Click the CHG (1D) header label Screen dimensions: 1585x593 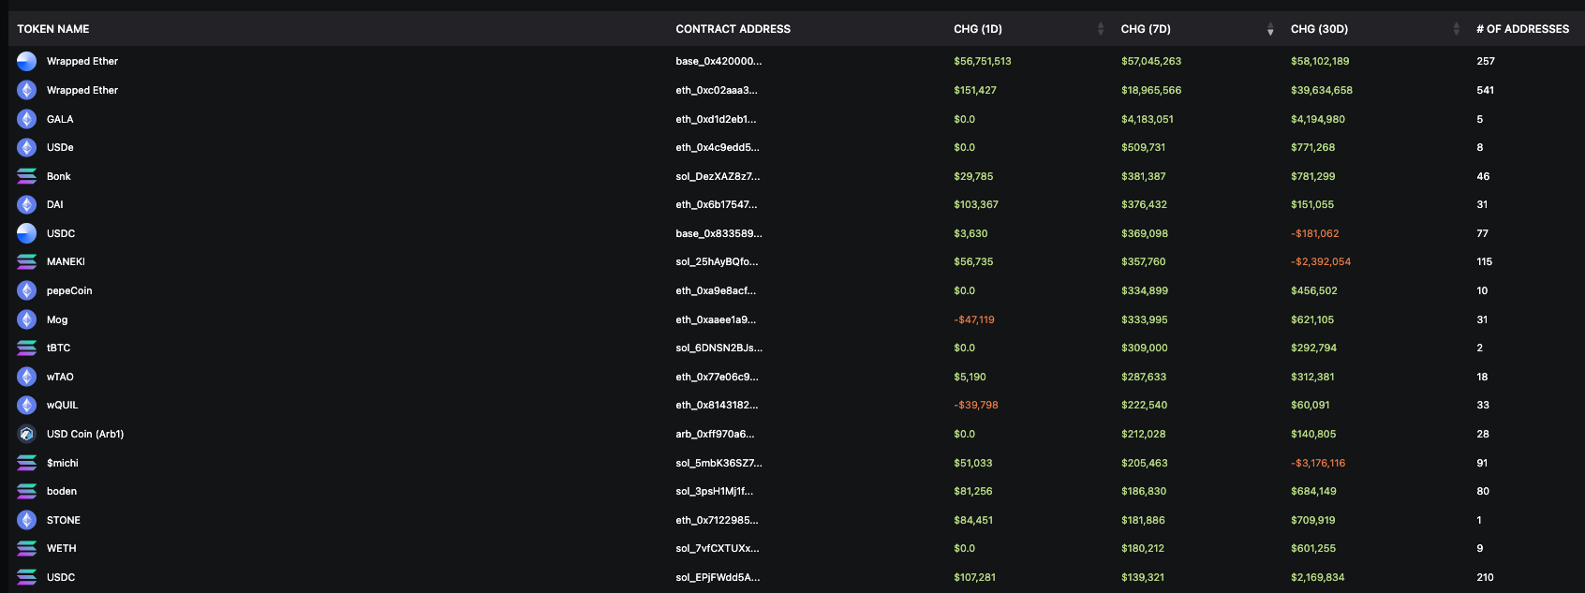(978, 29)
